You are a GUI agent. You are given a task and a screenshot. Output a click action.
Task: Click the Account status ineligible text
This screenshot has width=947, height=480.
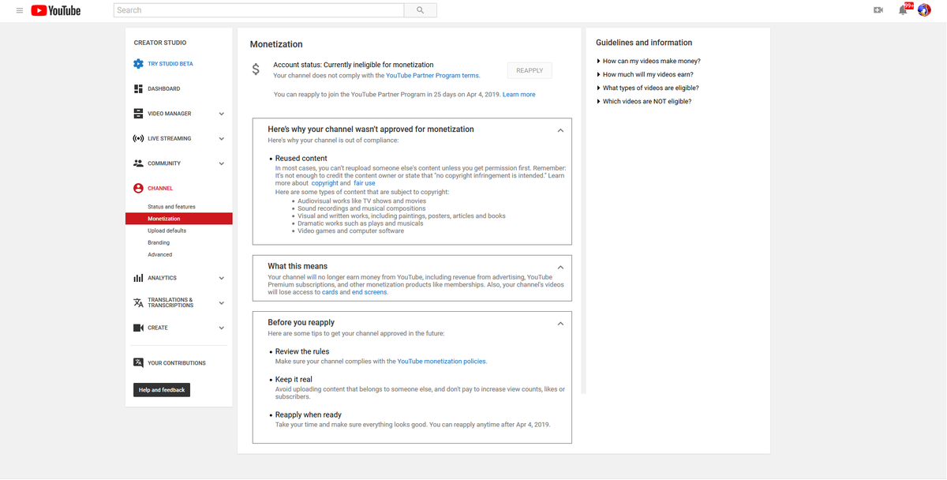(x=354, y=65)
